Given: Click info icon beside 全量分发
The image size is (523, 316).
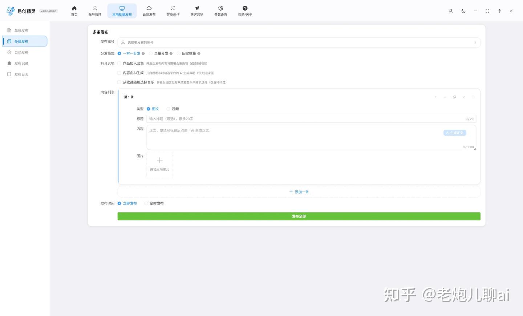Looking at the screenshot, I should pos(171,53).
